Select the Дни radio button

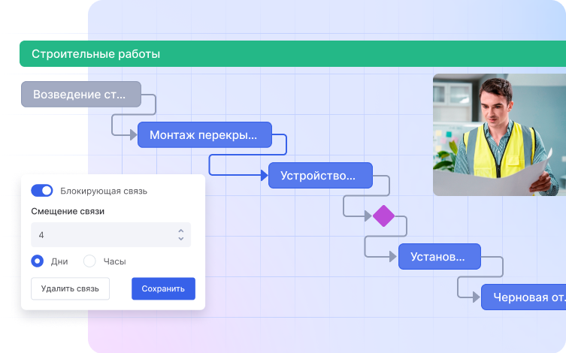pos(38,261)
